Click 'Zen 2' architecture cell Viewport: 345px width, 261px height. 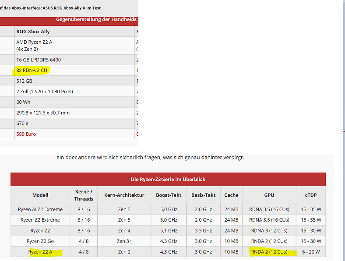(x=124, y=252)
